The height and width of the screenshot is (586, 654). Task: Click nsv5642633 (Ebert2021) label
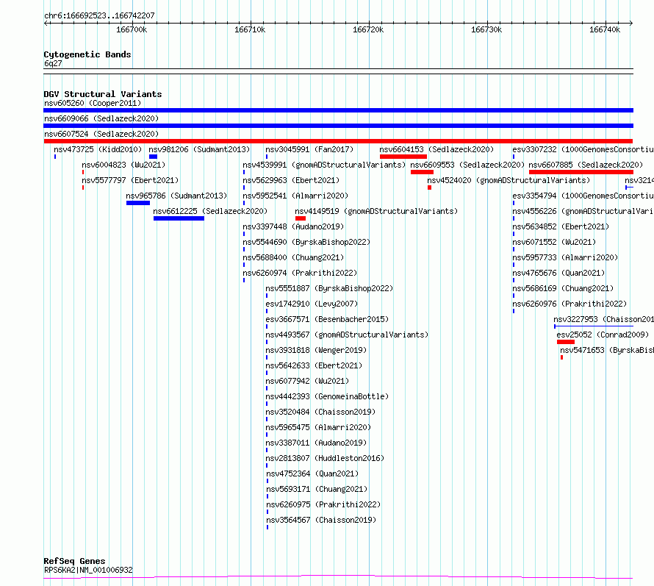(x=314, y=365)
